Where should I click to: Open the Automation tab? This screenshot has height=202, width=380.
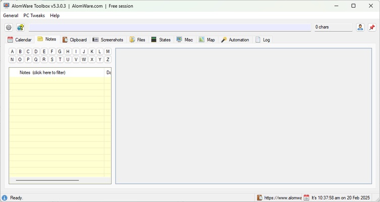point(235,40)
